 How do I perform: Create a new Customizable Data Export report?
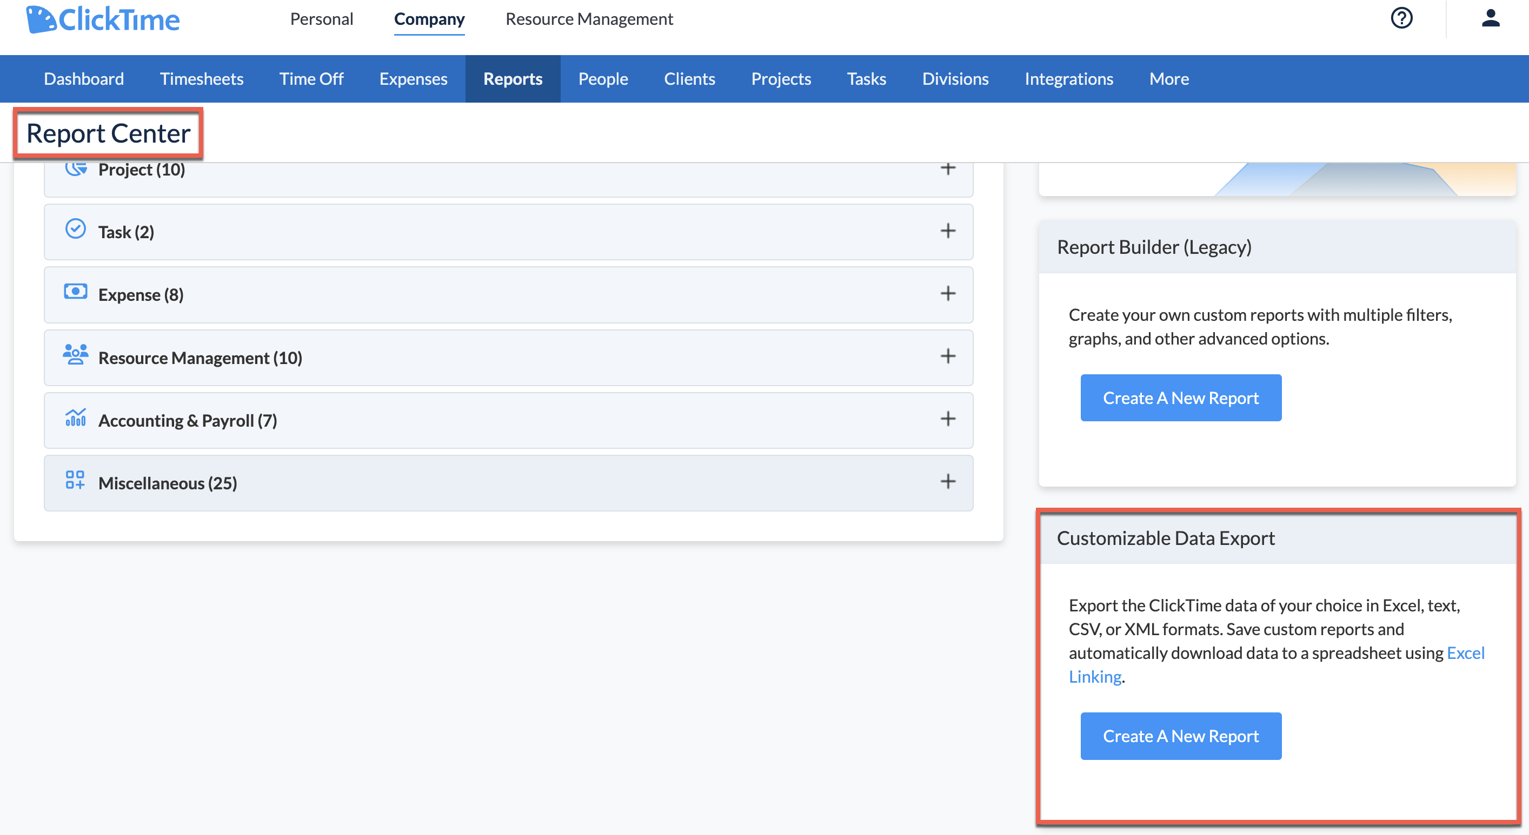pos(1181,736)
